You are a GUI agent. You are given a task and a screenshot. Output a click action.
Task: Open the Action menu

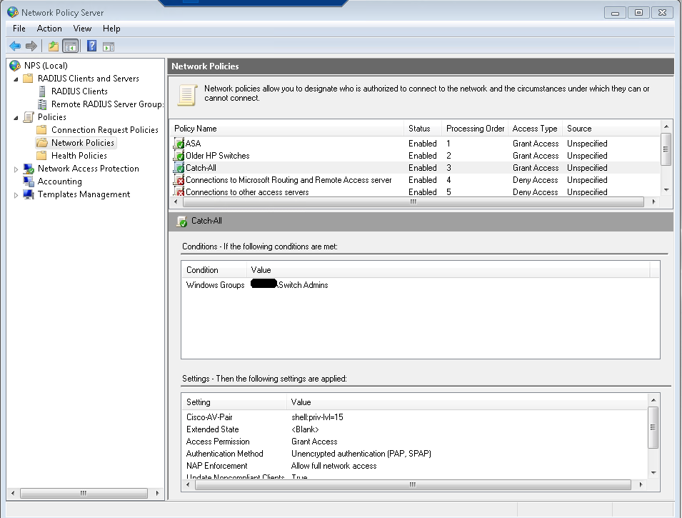(x=49, y=29)
